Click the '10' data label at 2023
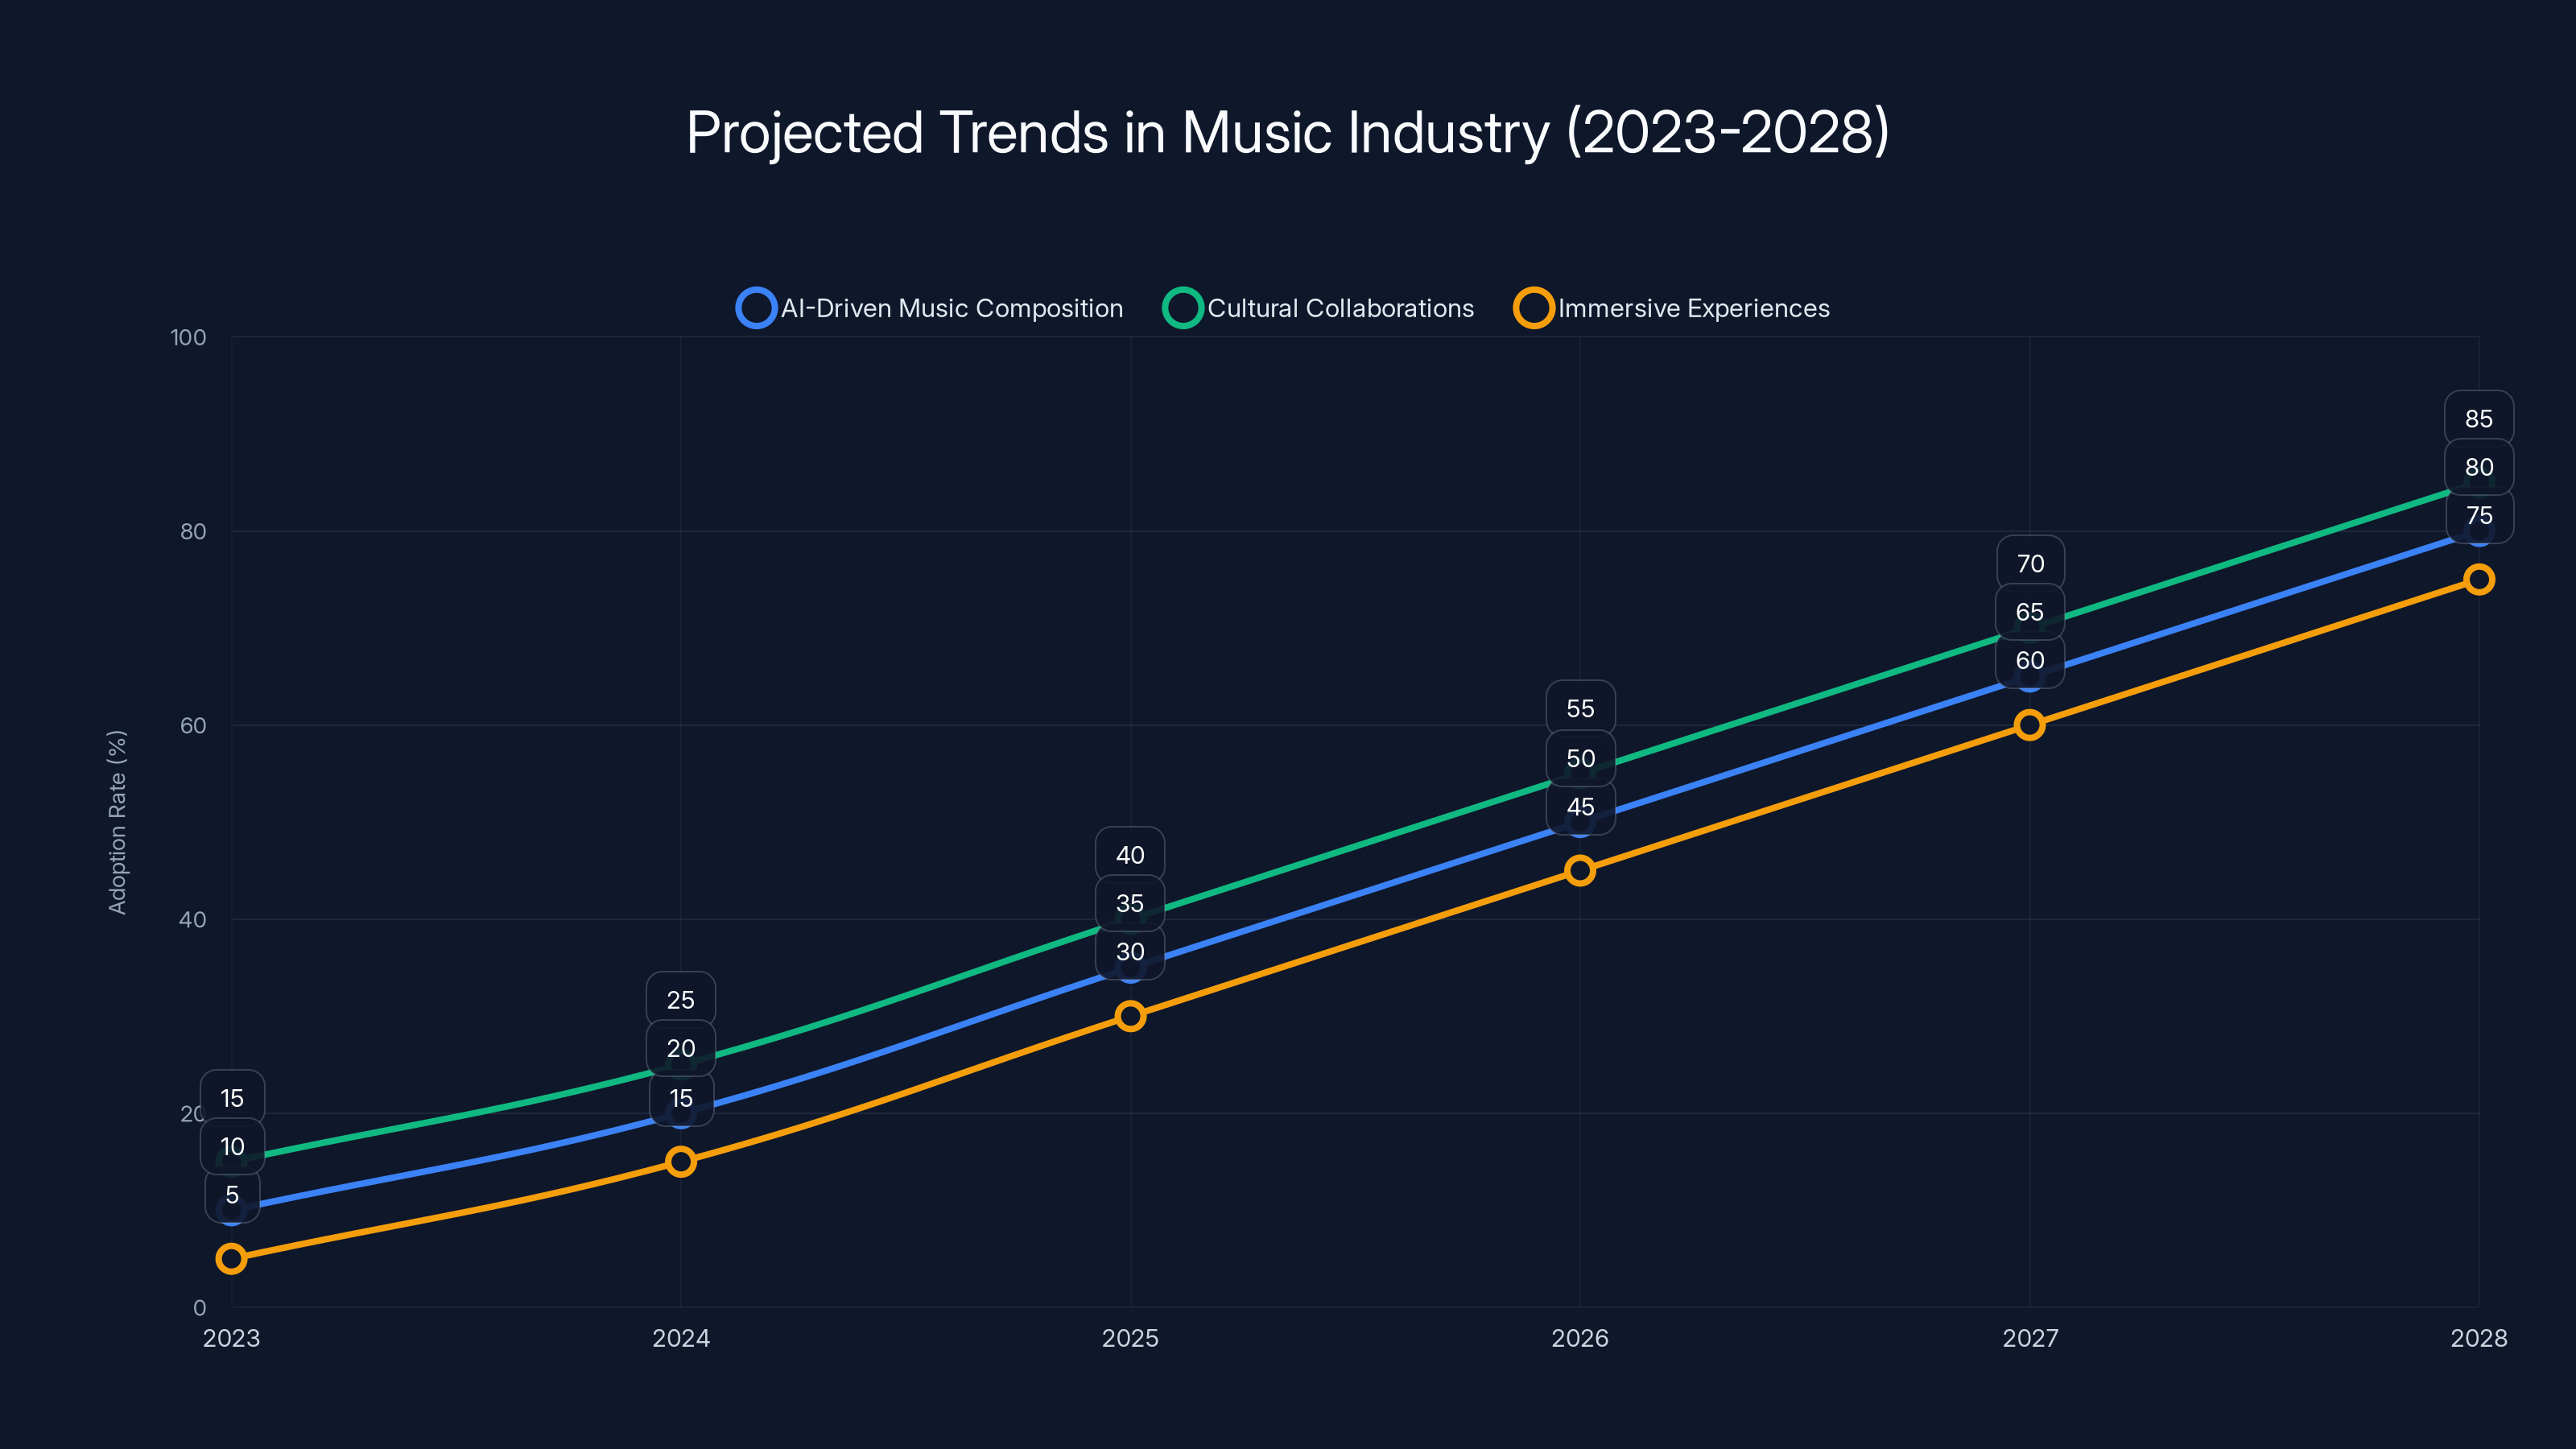 [x=232, y=1146]
